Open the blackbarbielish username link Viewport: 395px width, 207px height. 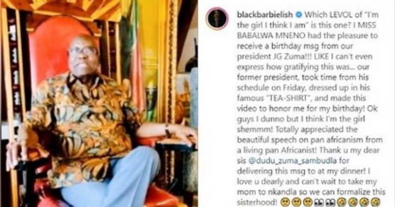pos(265,15)
